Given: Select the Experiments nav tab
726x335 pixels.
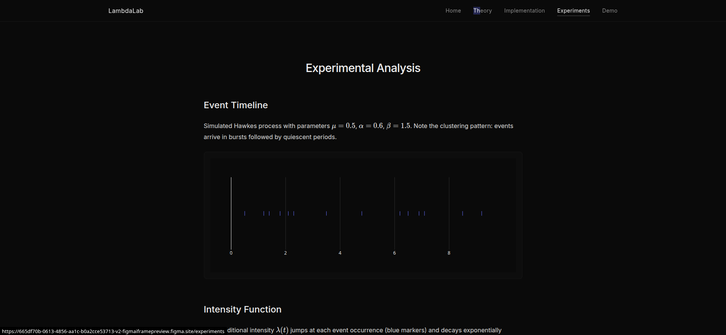Looking at the screenshot, I should click(573, 11).
